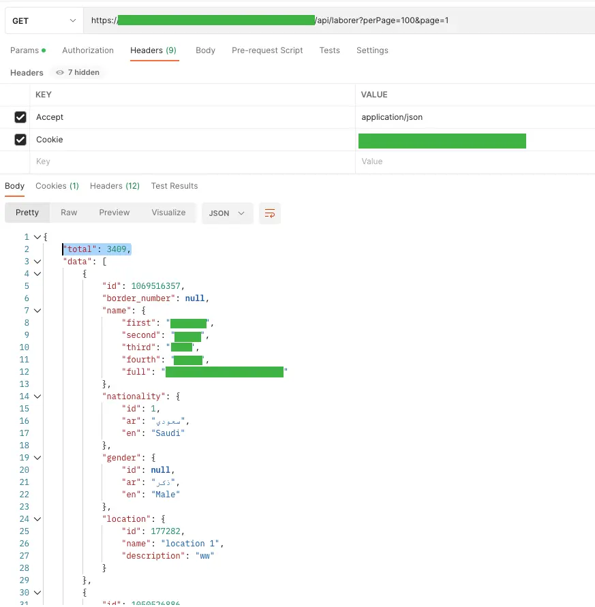
Task: Expand the object on line 30
Action: pos(37,592)
